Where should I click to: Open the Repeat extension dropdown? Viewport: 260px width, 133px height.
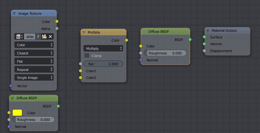pos(34,70)
